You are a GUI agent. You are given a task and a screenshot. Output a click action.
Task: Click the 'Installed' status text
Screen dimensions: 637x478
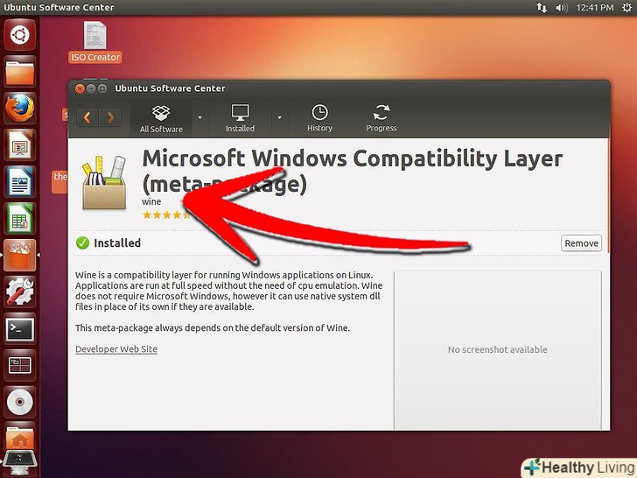click(117, 243)
